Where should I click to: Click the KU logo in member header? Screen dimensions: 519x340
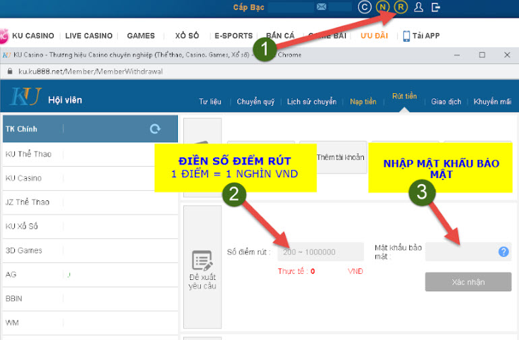pos(26,96)
